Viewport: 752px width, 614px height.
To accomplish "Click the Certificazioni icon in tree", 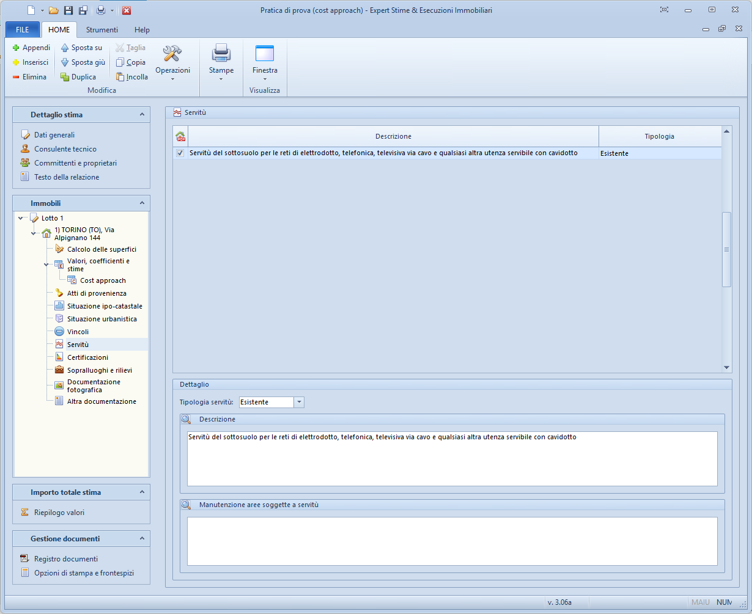I will 59,357.
